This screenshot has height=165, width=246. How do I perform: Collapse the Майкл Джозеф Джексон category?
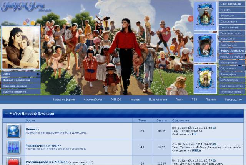pyautogui.click(x=7, y=114)
